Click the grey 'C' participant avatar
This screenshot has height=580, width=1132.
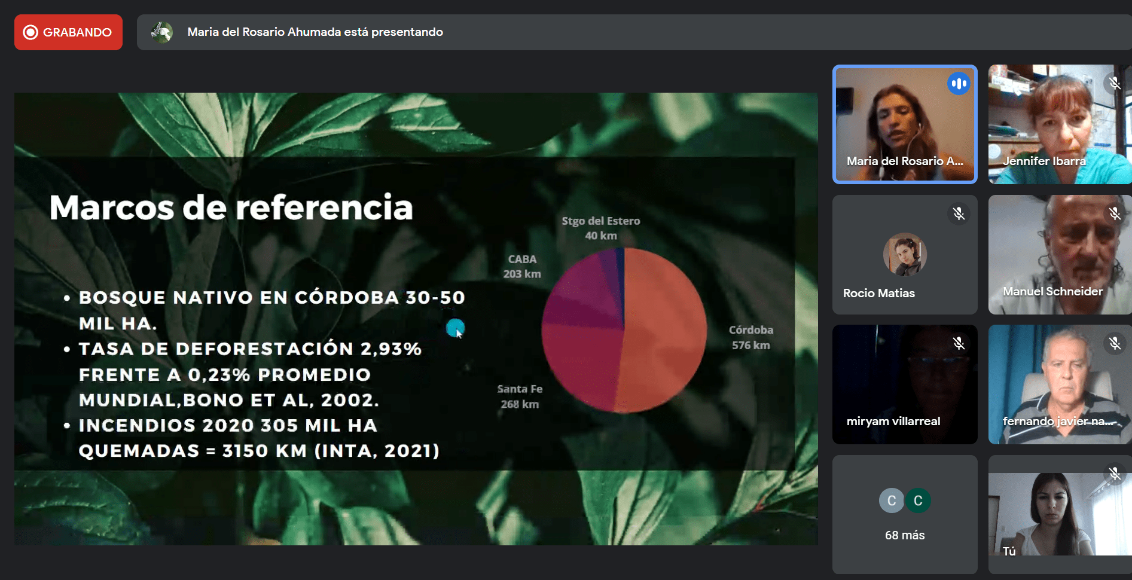(892, 500)
